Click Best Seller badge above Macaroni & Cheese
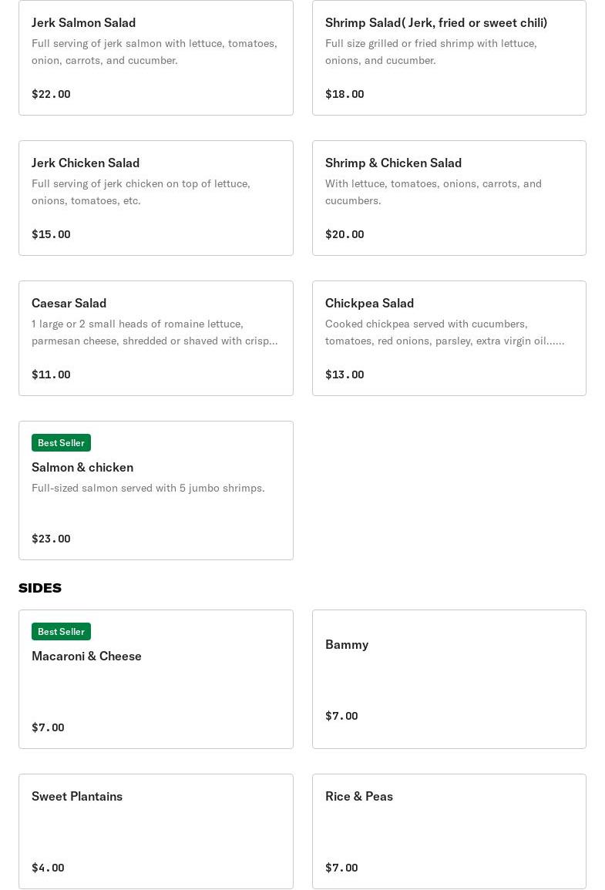The width and height of the screenshot is (605, 890). [x=61, y=631]
